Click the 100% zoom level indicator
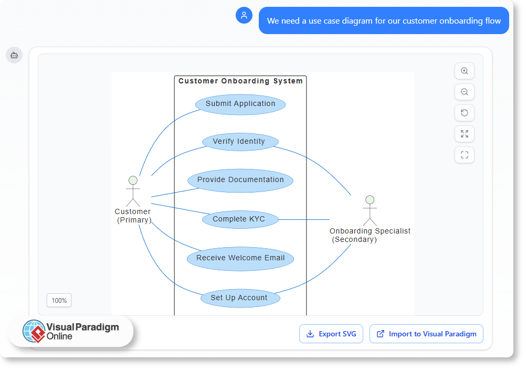527x371 pixels. tap(59, 301)
